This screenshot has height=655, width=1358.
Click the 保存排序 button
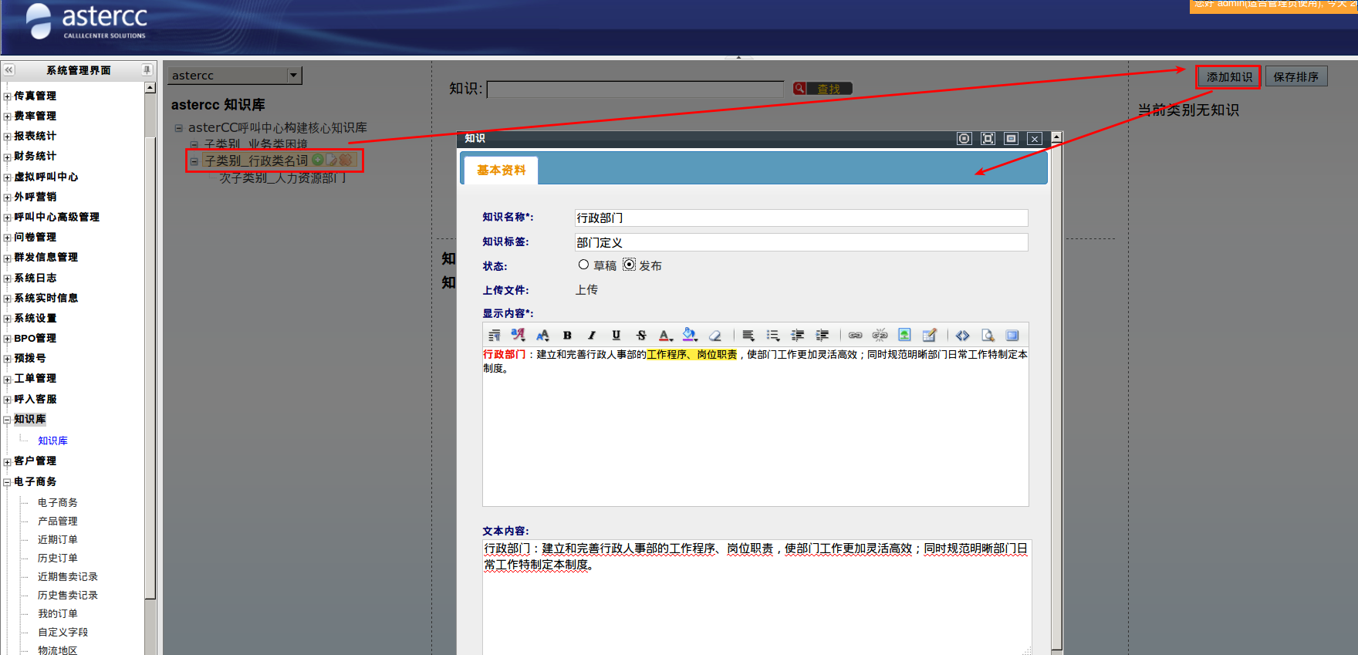pyautogui.click(x=1296, y=77)
